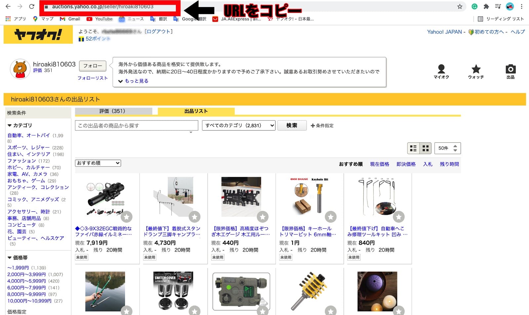The image size is (529, 315).
Task: Click the 検索 search button
Action: click(x=292, y=125)
